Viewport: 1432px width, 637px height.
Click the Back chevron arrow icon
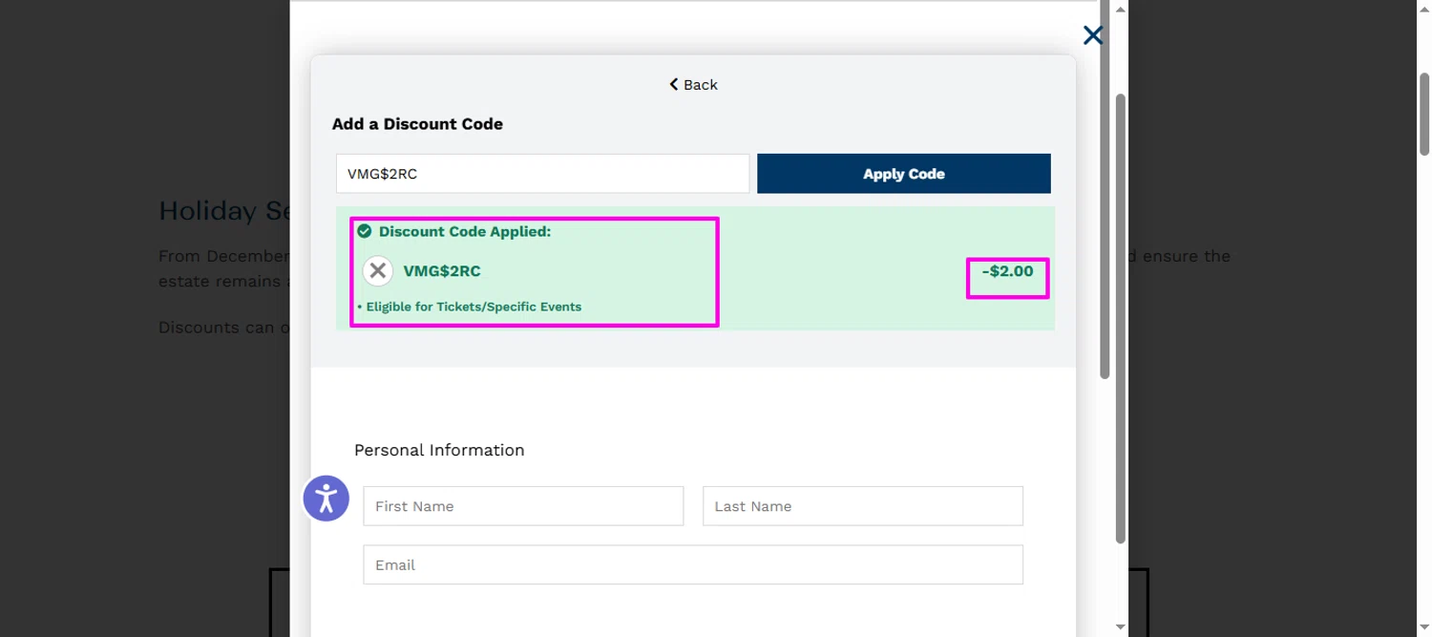pyautogui.click(x=673, y=85)
